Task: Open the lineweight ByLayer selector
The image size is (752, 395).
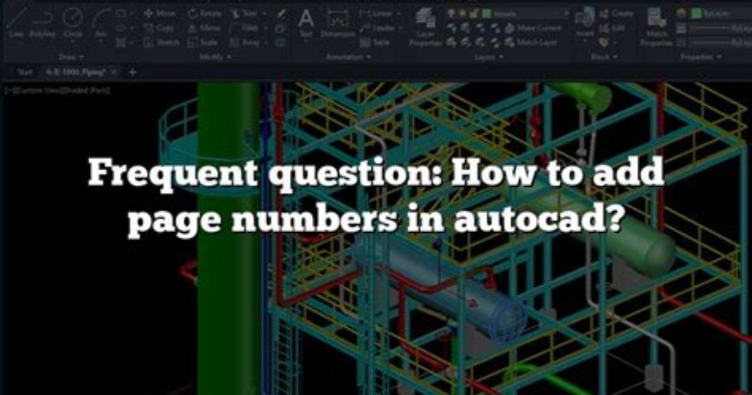Action: [721, 28]
